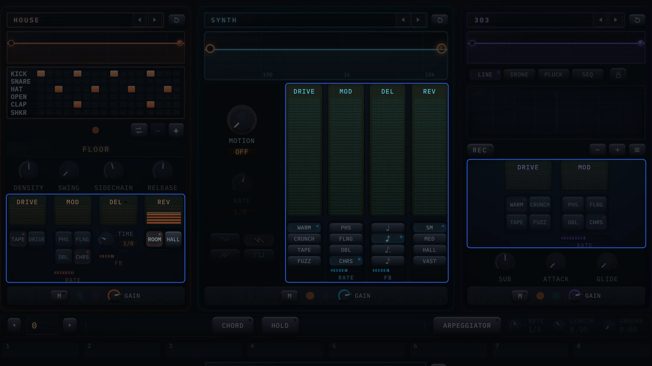Screen dimensions: 652x366
Task: Reset the SYNTH preset
Action: (x=440, y=20)
